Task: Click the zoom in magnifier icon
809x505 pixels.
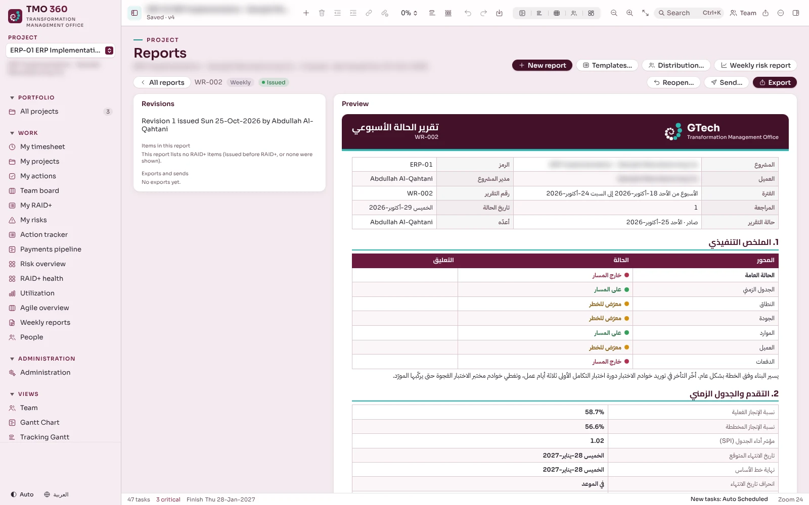Action: coord(630,13)
